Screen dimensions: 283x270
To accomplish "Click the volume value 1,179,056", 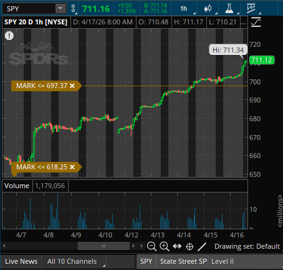I will (x=50, y=186).
